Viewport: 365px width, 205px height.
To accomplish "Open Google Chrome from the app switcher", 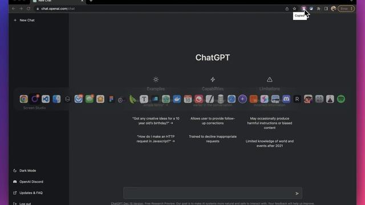I will pyautogui.click(x=24, y=99).
